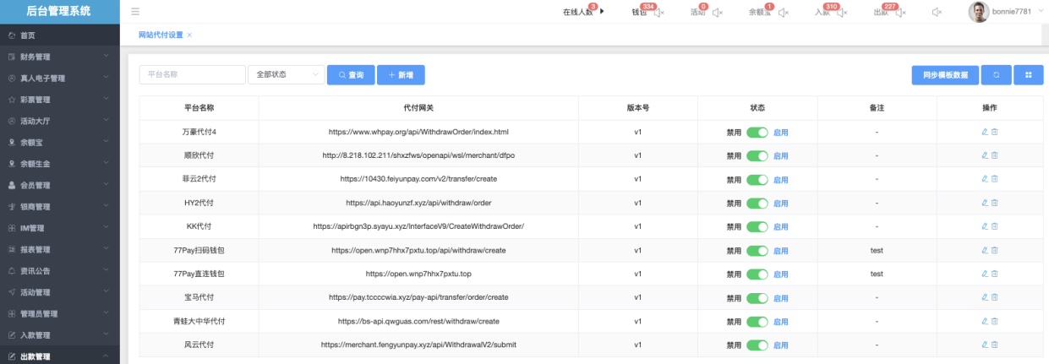Click the refresh icon button
The image size is (1049, 364).
click(996, 75)
